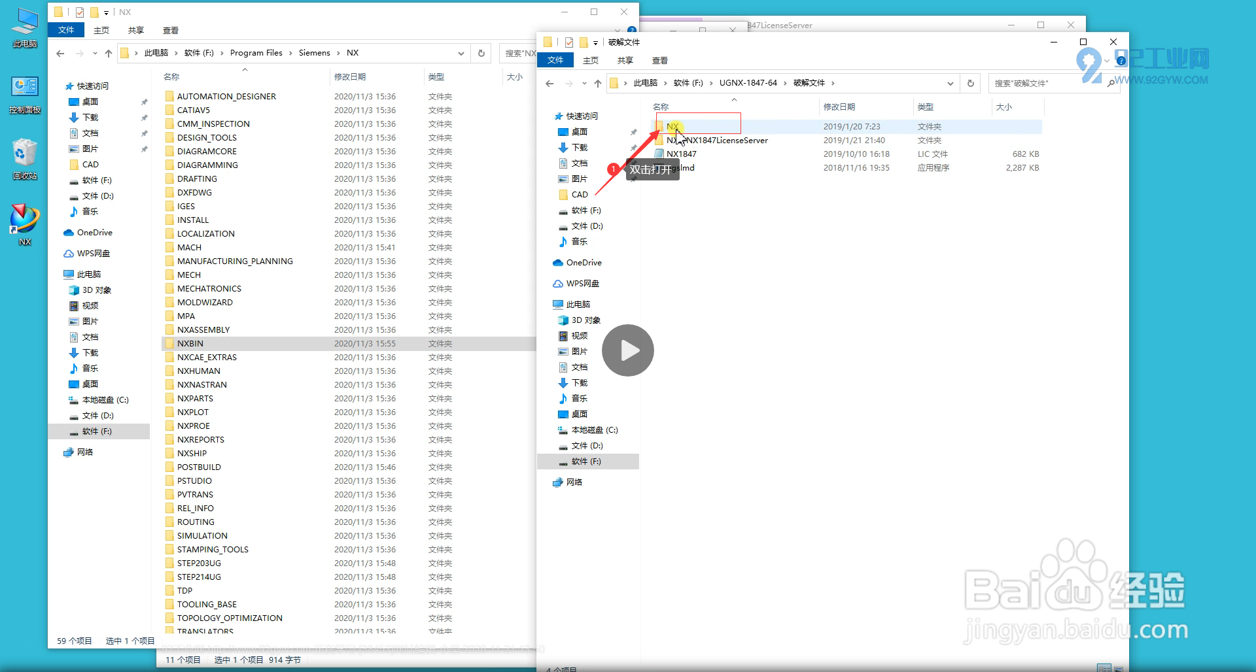Viewport: 1256px width, 672px height.
Task: Open the This PC desktop icon
Action: (x=24, y=27)
